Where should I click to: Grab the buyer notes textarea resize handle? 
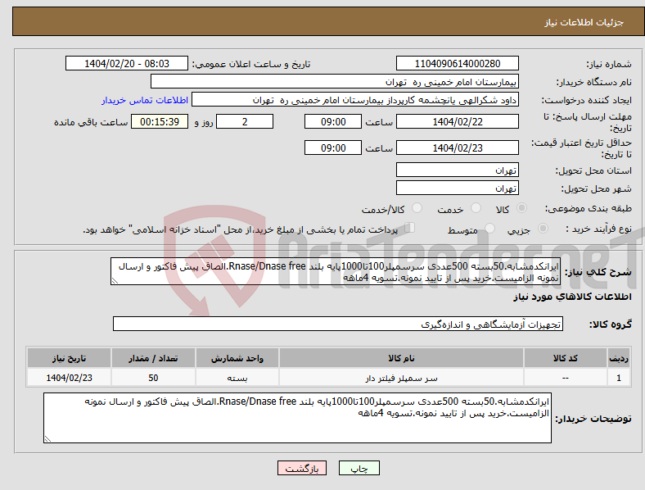(x=47, y=439)
